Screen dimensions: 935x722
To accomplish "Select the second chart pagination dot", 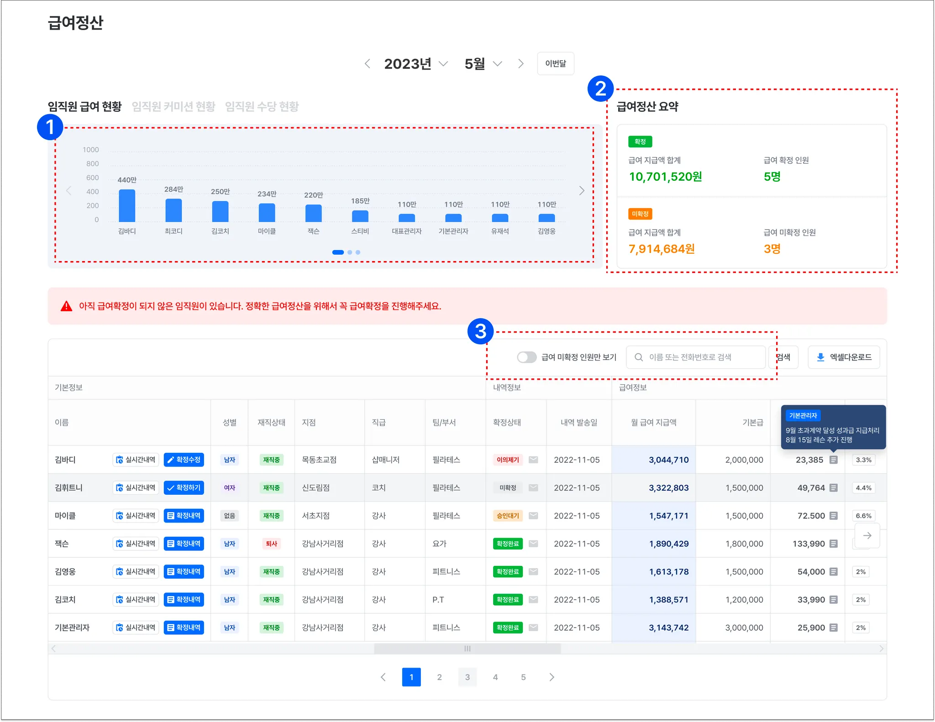I will 350,252.
